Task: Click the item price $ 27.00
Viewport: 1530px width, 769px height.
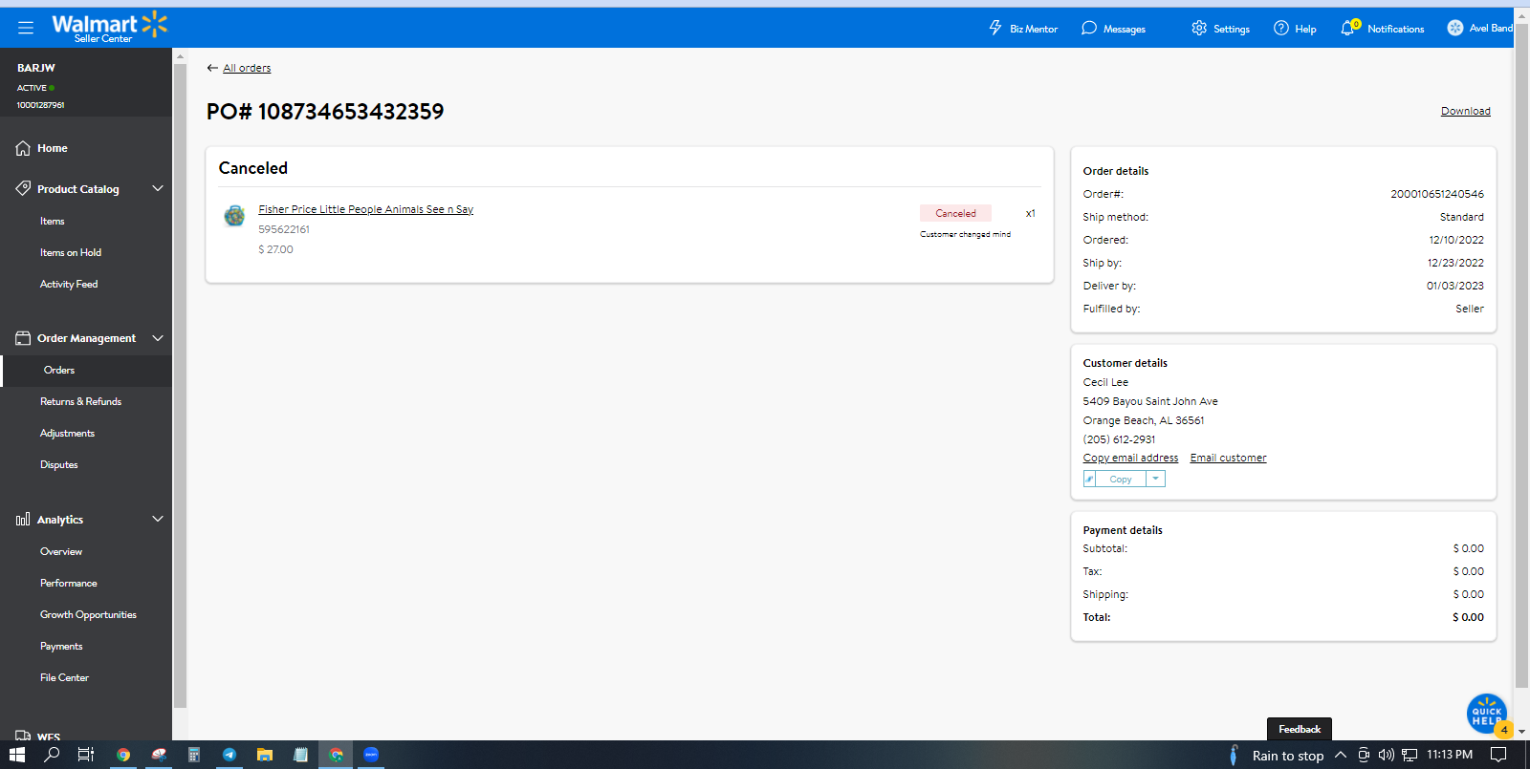Action: [x=275, y=249]
